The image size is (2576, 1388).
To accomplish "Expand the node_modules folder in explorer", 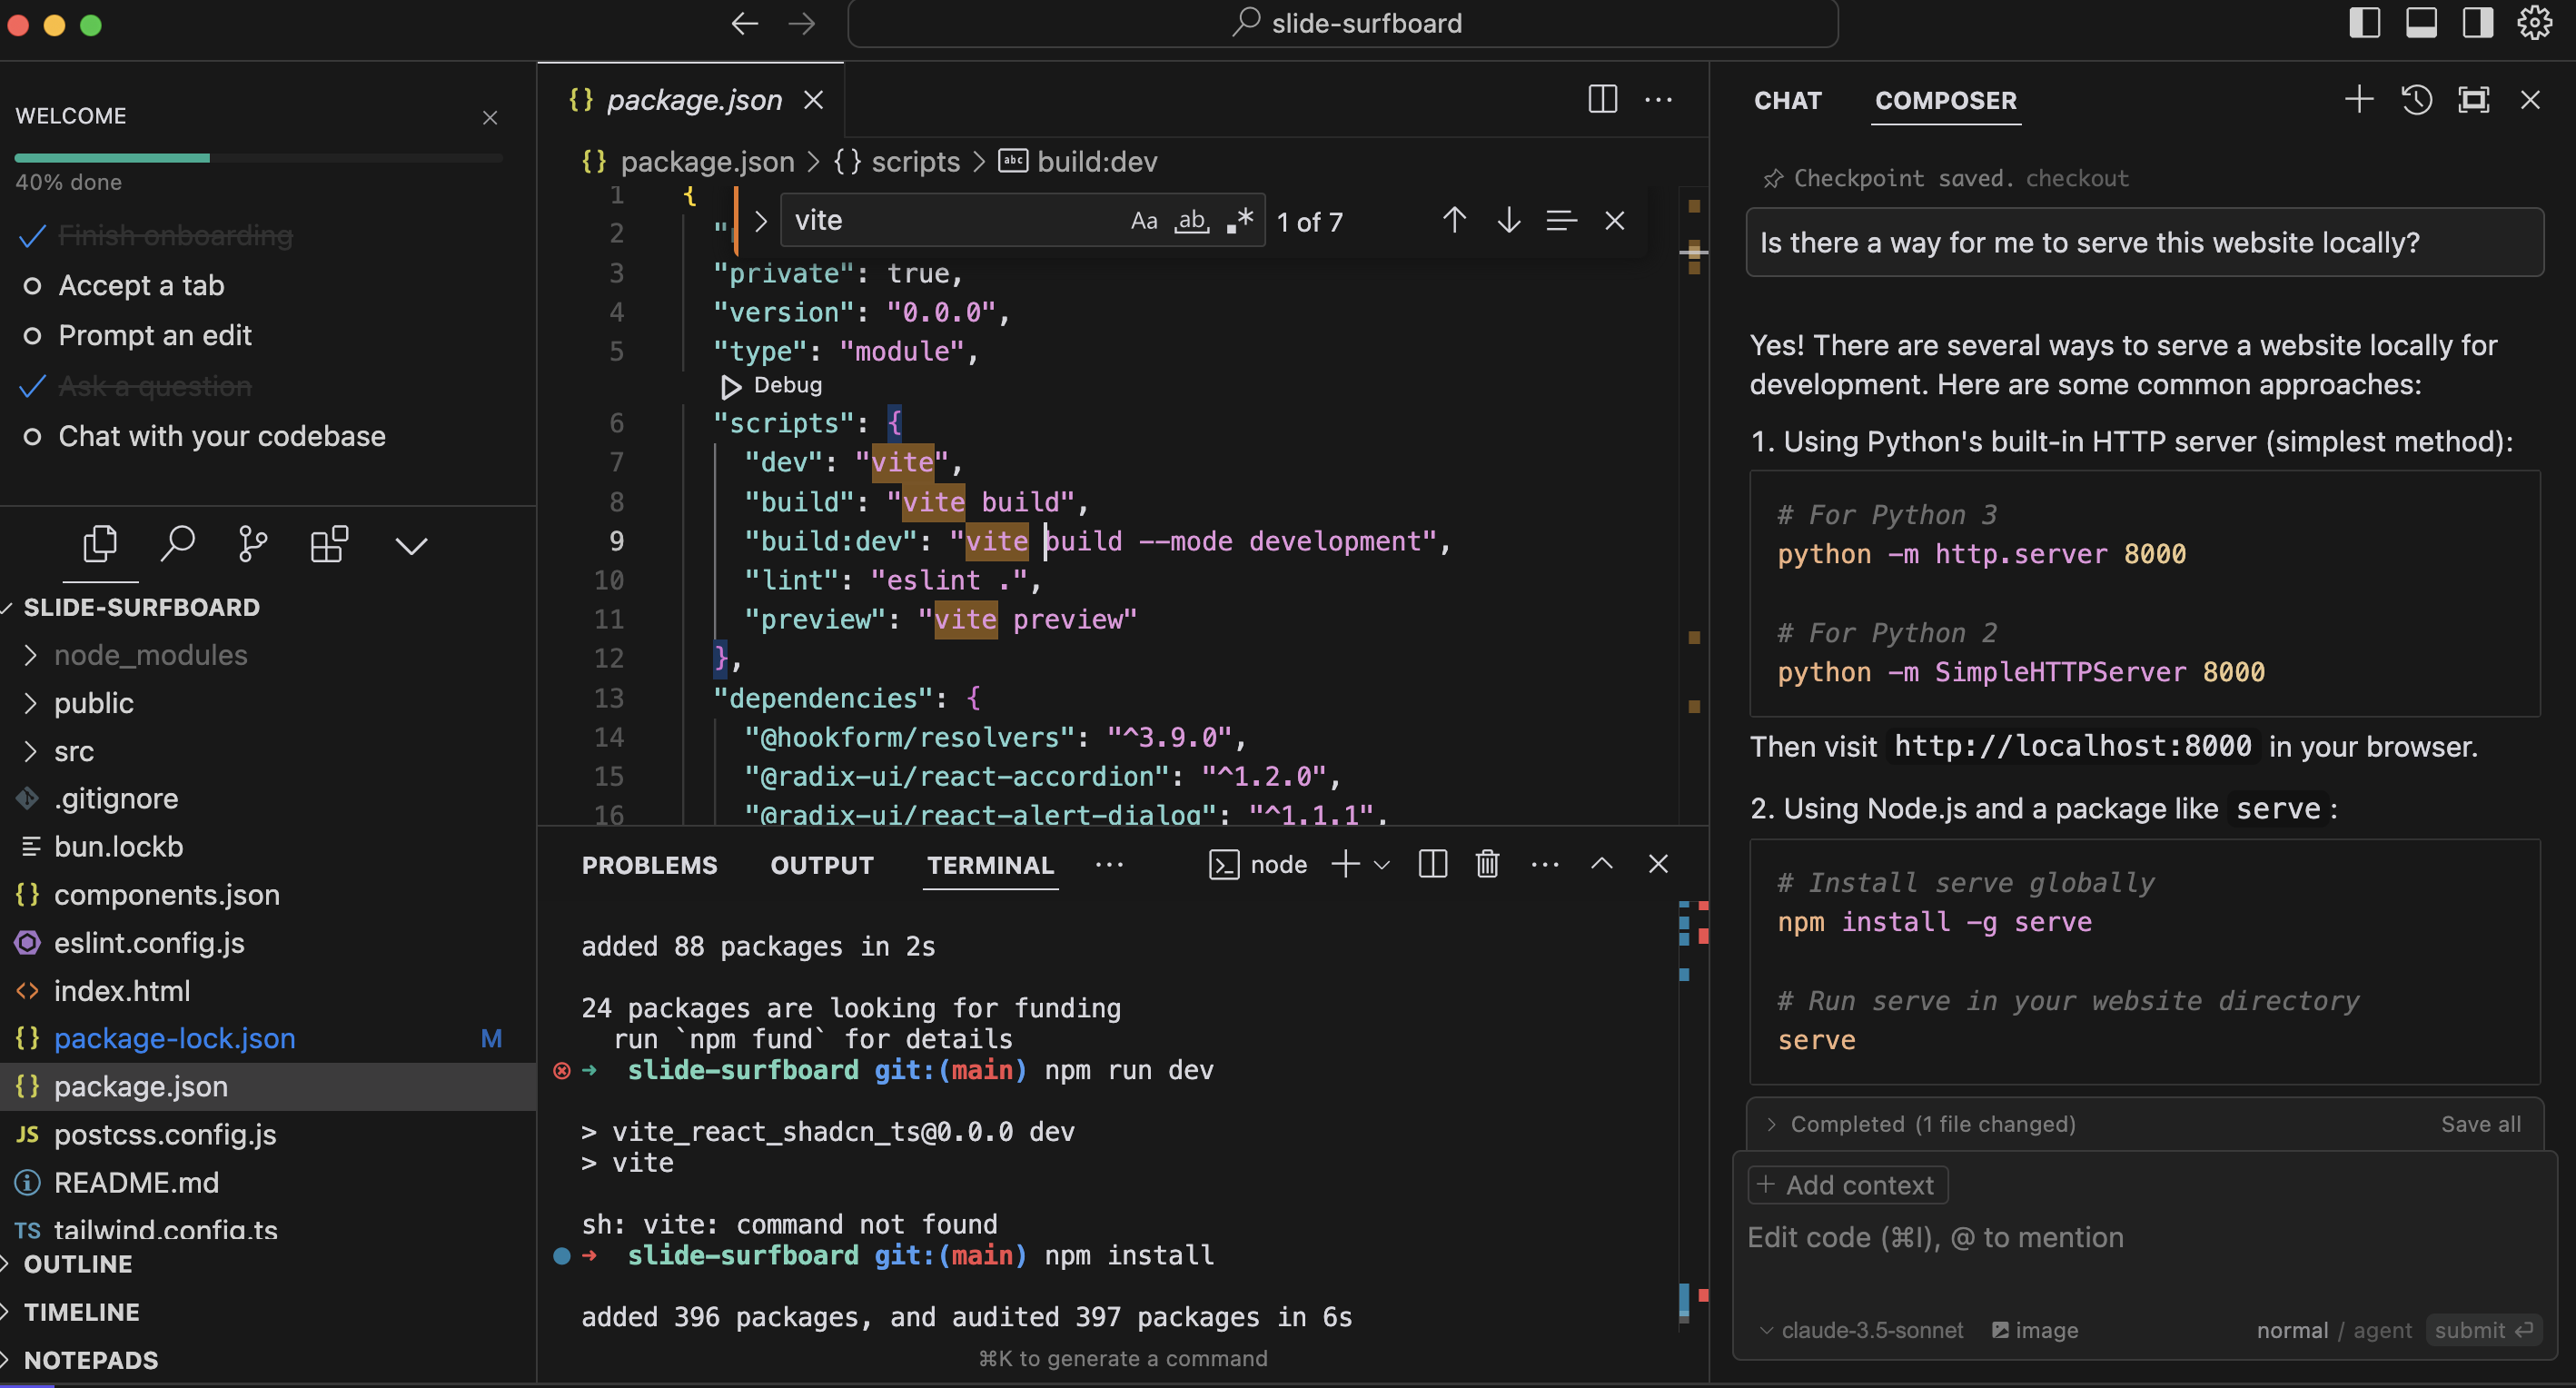I will (150, 653).
